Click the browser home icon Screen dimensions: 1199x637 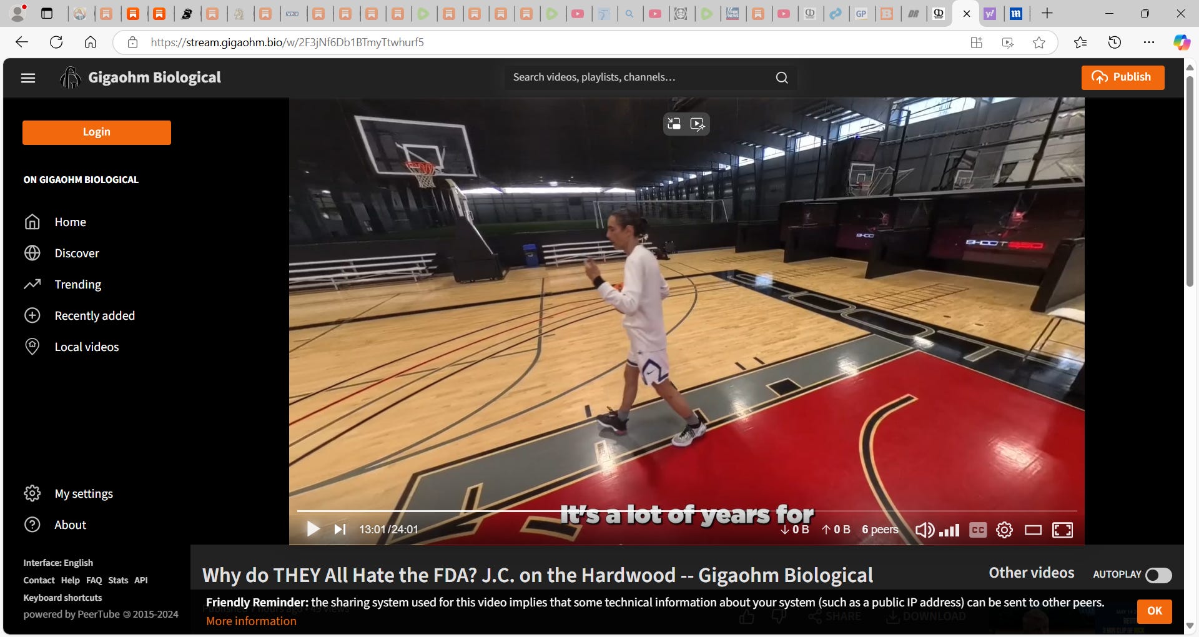91,42
